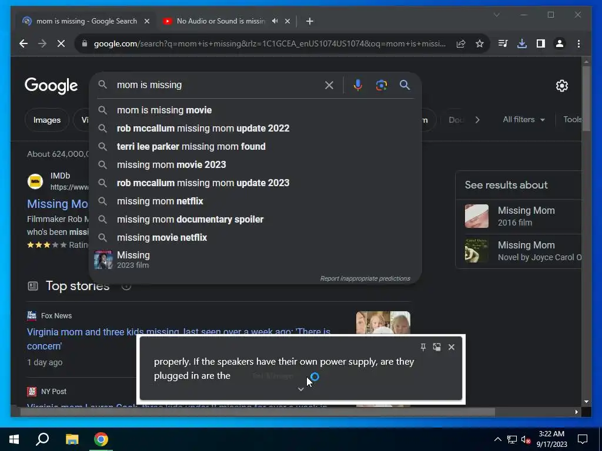Expand live caption with down chevron
The image size is (602, 451).
(300, 389)
